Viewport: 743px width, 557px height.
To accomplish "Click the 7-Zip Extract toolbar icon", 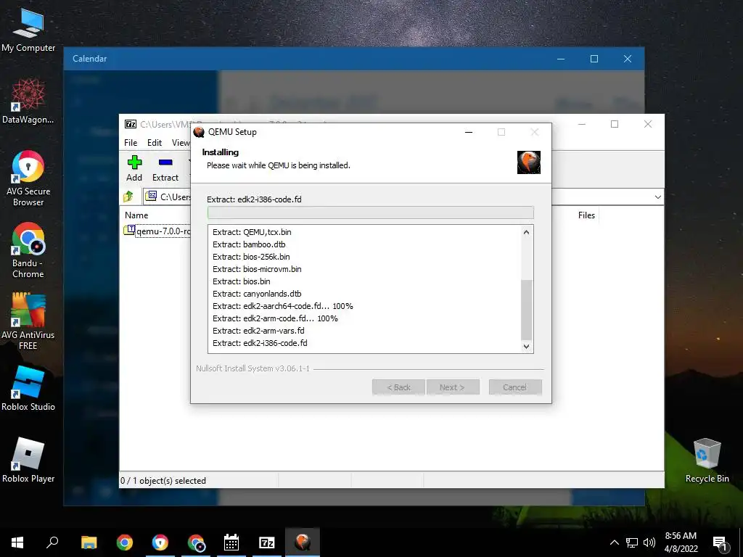I will [165, 168].
